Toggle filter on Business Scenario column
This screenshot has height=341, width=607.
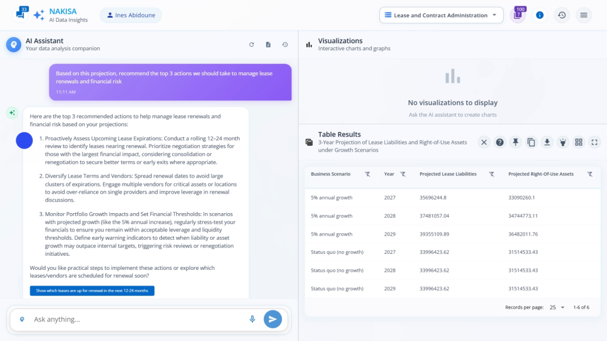tap(367, 174)
